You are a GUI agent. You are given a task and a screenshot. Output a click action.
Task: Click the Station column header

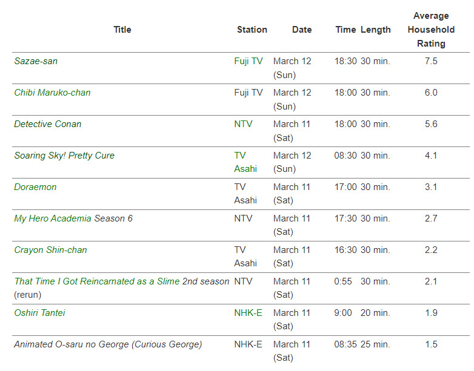[x=252, y=29]
